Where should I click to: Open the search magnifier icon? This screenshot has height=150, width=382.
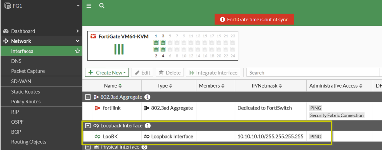[102, 6]
